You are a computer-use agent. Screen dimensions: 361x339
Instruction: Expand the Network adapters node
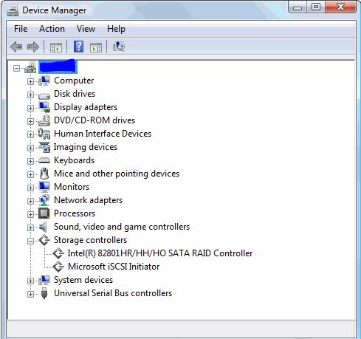tap(30, 201)
